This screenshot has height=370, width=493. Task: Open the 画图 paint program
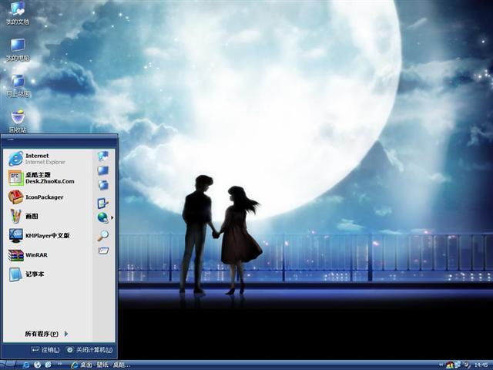pyautogui.click(x=31, y=217)
